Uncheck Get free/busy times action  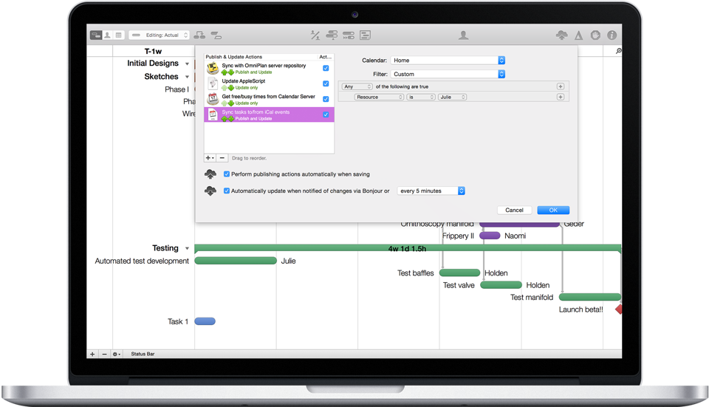pyautogui.click(x=326, y=99)
